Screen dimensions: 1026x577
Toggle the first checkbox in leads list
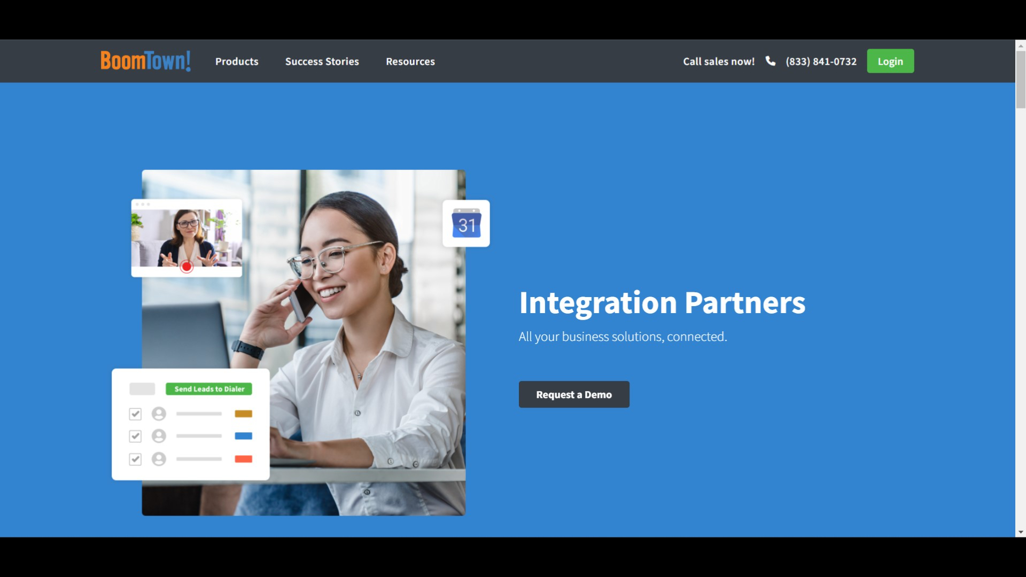tap(135, 414)
